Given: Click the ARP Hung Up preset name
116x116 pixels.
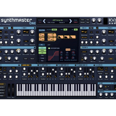Looking at the screenshot, I should 58,20.
